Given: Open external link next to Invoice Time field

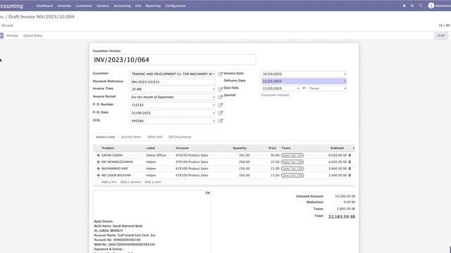Looking at the screenshot, I should [x=221, y=89].
